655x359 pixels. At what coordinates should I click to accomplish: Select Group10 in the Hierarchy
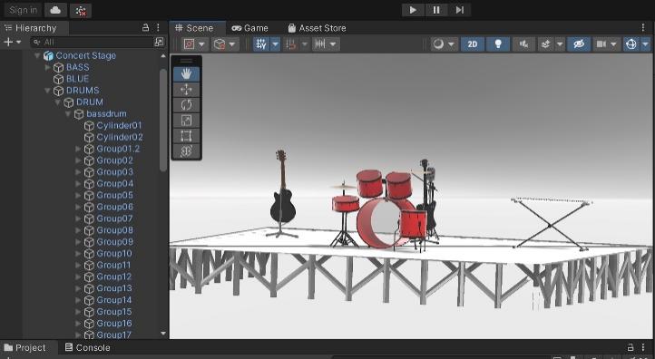(x=114, y=254)
